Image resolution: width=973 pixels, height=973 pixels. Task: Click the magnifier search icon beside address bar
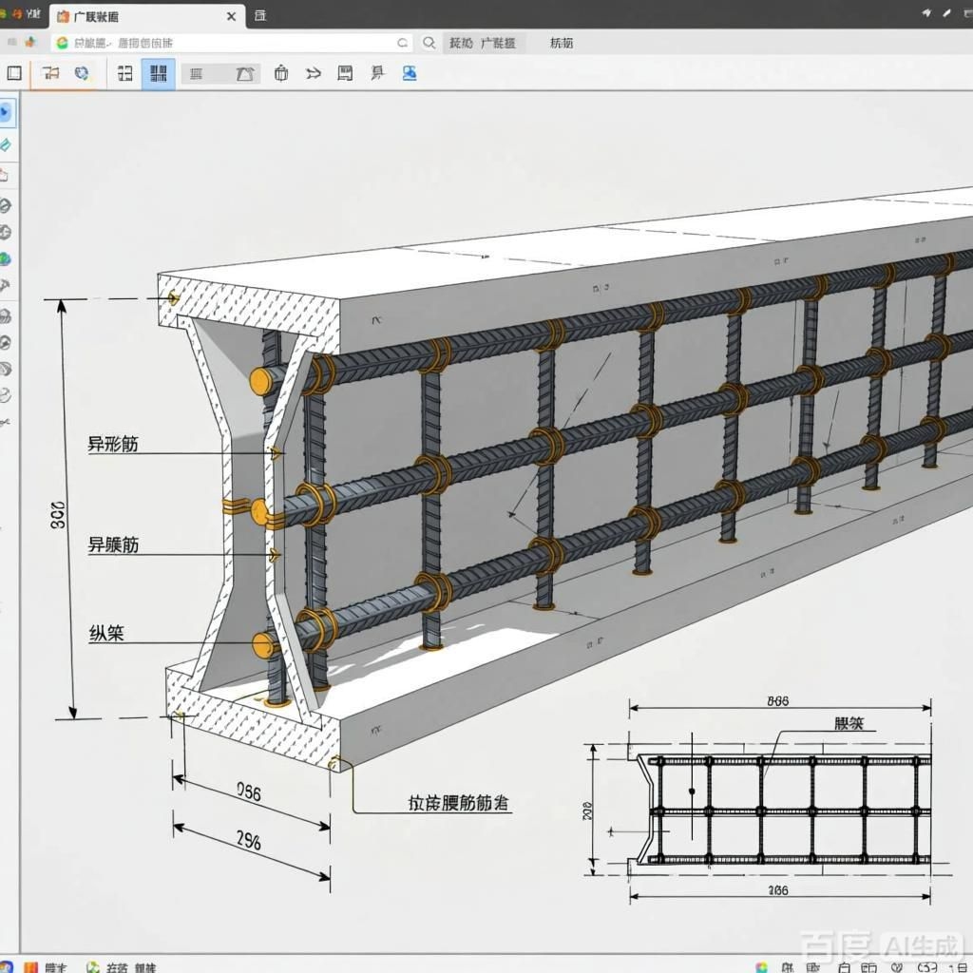click(429, 43)
